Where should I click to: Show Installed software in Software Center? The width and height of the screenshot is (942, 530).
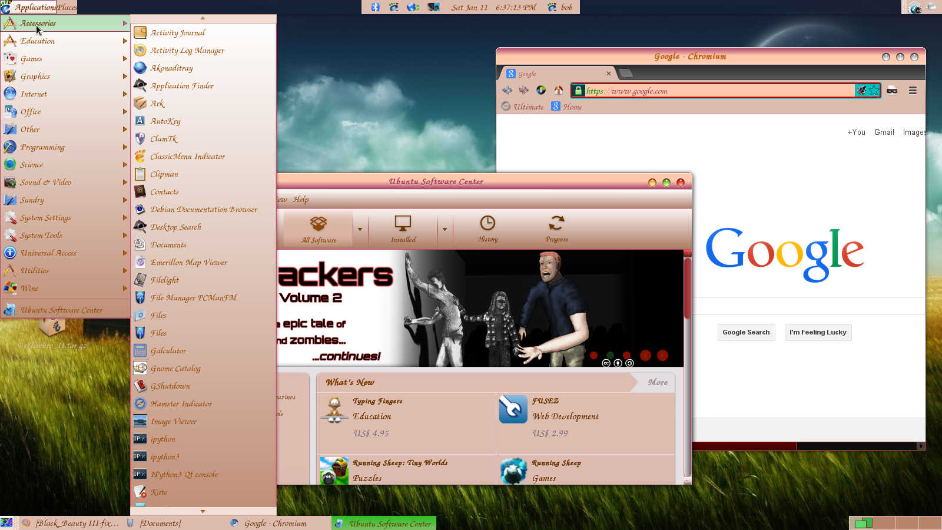[403, 229]
